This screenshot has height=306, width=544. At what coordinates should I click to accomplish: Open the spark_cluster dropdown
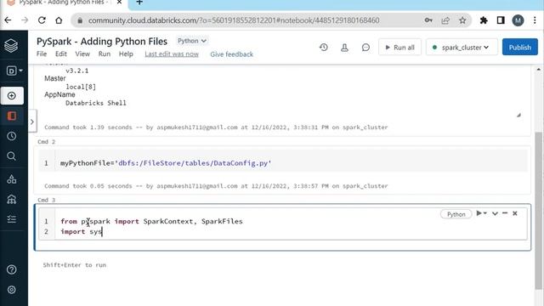pyautogui.click(x=462, y=48)
